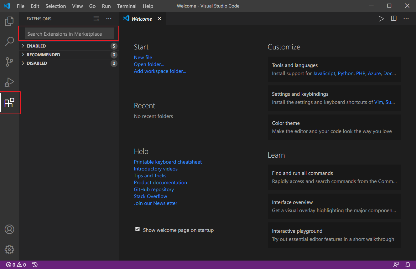Viewport: 416px width, 269px height.
Task: Open the history icon in status bar
Action: point(35,265)
